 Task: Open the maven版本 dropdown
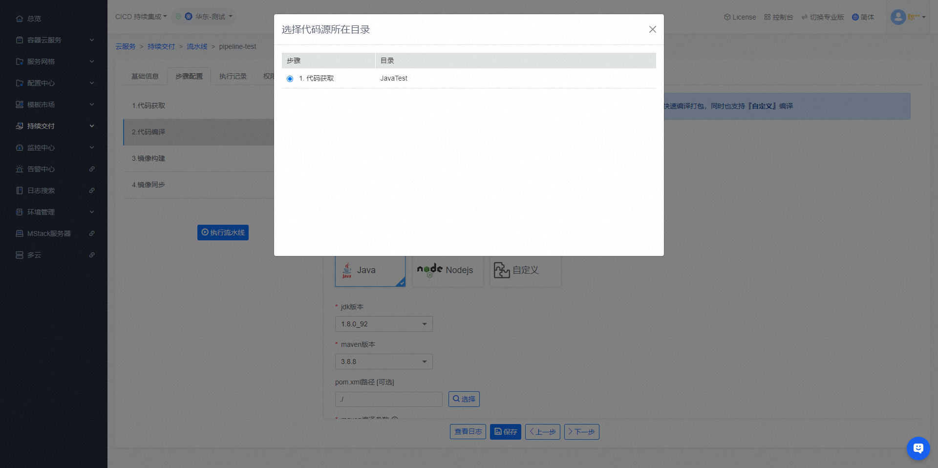coord(384,362)
